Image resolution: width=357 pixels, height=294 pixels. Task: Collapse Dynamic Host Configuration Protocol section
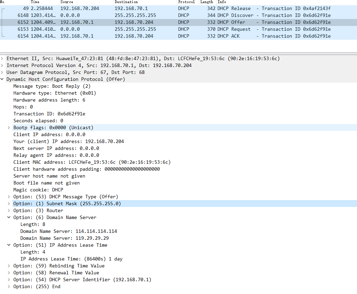pos(2,79)
